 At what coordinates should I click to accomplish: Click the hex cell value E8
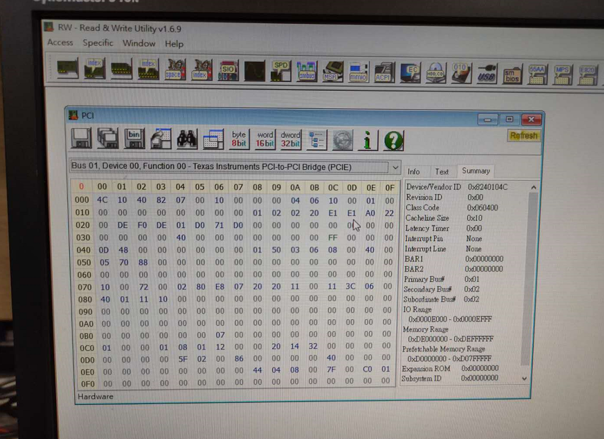click(x=219, y=287)
